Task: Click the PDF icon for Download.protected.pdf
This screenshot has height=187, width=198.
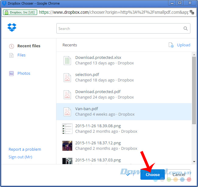Action: 67,95
